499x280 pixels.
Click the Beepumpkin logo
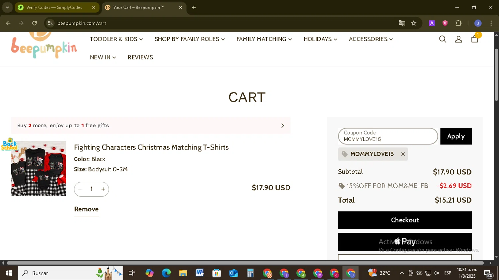pyautogui.click(x=44, y=46)
